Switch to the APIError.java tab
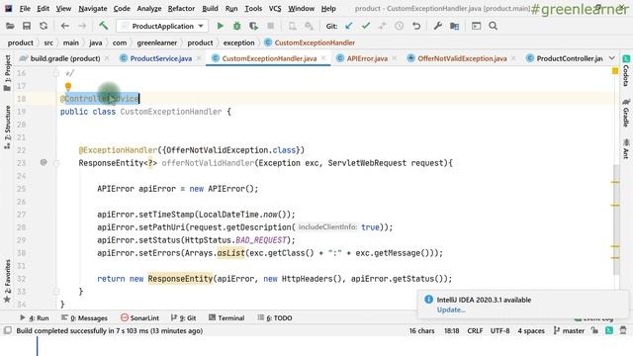 point(367,58)
